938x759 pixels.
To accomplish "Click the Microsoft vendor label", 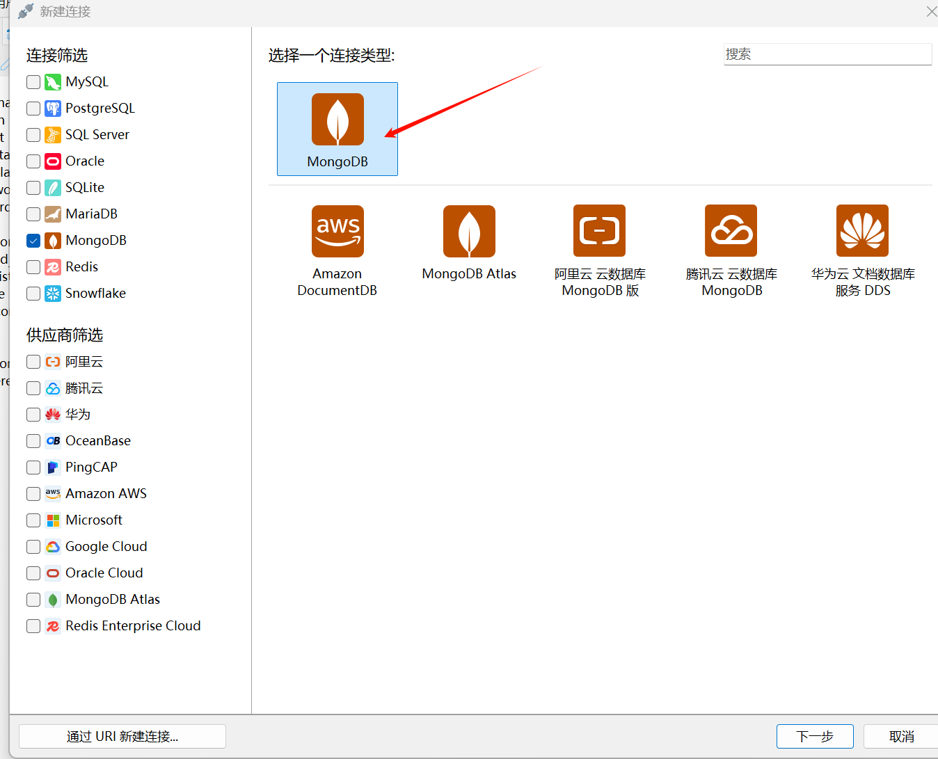I will (94, 520).
